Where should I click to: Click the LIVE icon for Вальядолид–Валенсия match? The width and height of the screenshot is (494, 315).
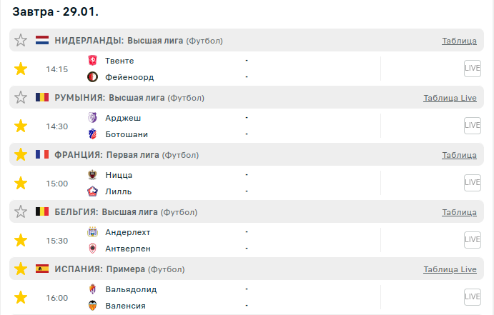[472, 297]
